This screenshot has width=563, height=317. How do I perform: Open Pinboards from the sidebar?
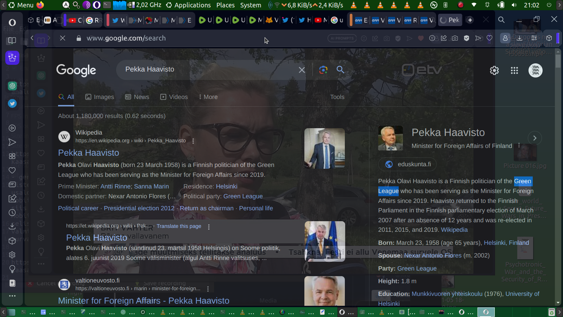(x=12, y=199)
